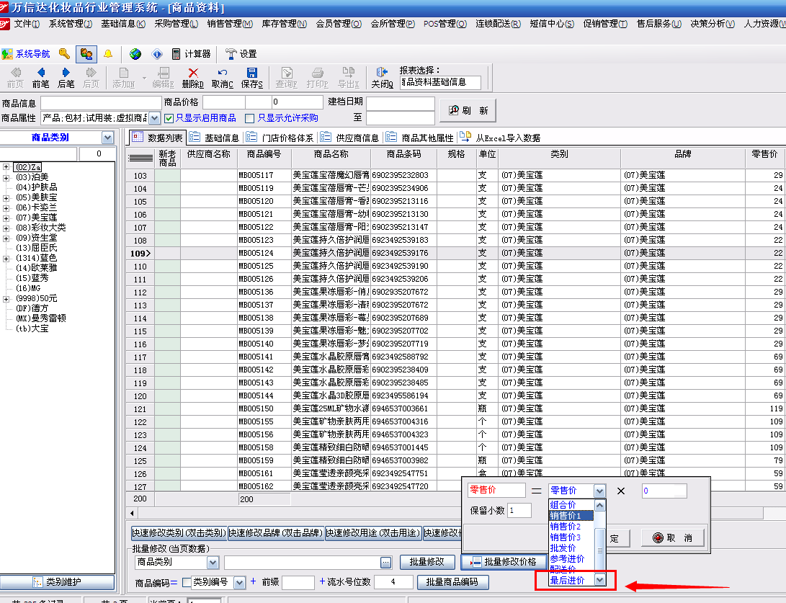Viewport: 786px width, 603px height.
Task: Go to 后笔 next record
Action: (x=66, y=78)
